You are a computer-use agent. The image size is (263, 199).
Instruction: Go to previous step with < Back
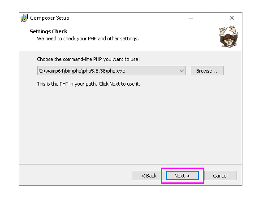(149, 176)
